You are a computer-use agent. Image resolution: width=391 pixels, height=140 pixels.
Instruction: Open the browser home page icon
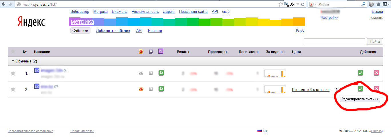(378, 4)
